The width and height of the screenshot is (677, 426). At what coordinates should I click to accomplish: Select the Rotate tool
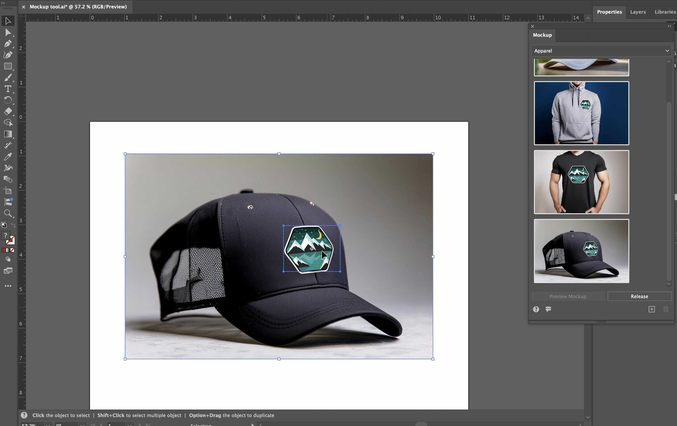pos(8,100)
